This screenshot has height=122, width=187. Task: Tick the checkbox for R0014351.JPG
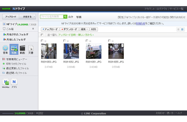click(87, 41)
